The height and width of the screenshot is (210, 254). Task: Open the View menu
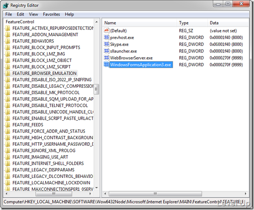coord(33,14)
